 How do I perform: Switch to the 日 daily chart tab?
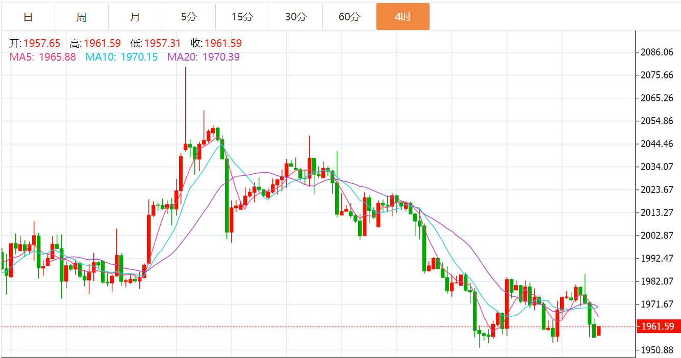(x=28, y=17)
